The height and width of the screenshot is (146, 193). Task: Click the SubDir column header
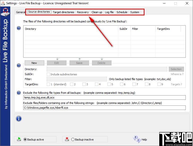click(124, 29)
